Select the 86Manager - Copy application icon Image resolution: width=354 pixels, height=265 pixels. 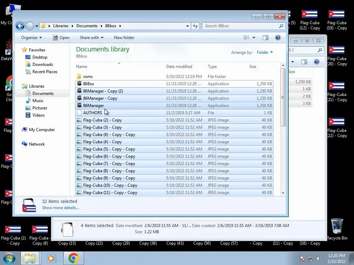click(x=79, y=98)
